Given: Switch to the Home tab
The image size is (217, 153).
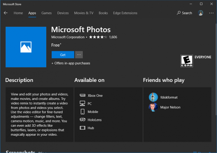Looking at the screenshot, I should pos(18,13).
